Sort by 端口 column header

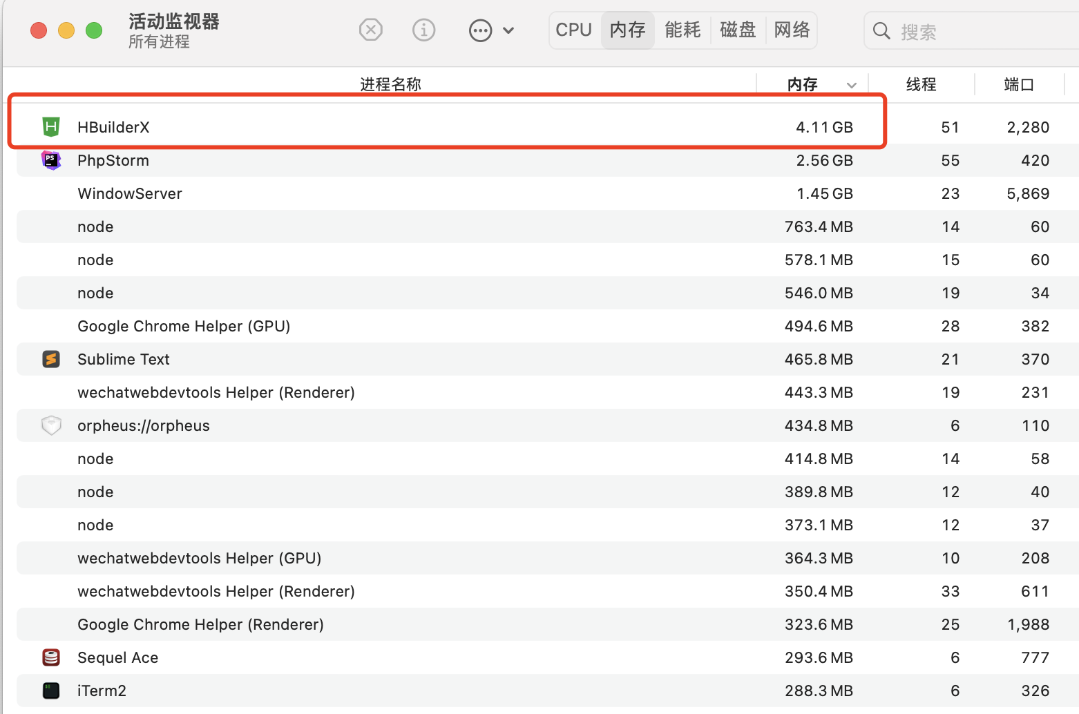tap(1018, 84)
